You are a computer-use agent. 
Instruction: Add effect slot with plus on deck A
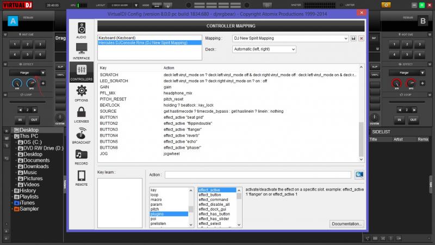43,83
